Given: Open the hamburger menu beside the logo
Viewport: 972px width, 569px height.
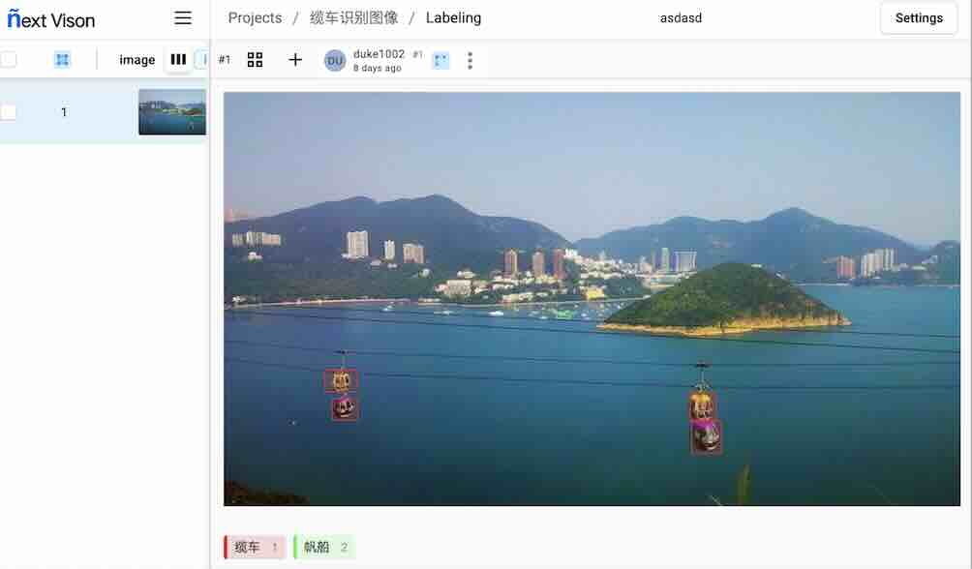Looking at the screenshot, I should 183,18.
